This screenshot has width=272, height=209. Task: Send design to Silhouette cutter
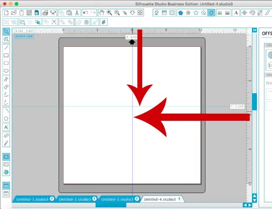click(x=53, y=13)
